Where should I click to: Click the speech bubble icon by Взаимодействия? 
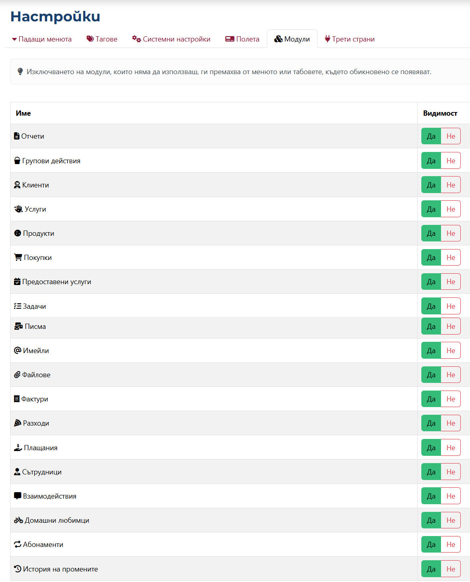pyautogui.click(x=18, y=496)
